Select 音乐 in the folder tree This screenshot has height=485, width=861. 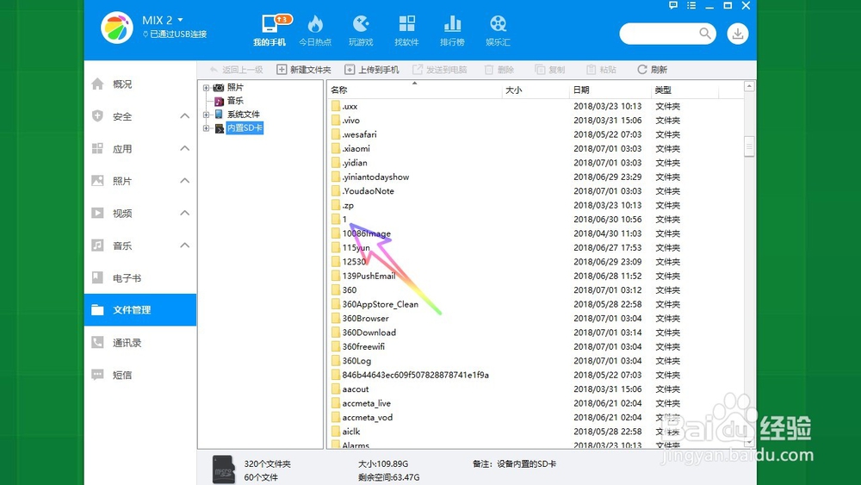(x=235, y=101)
